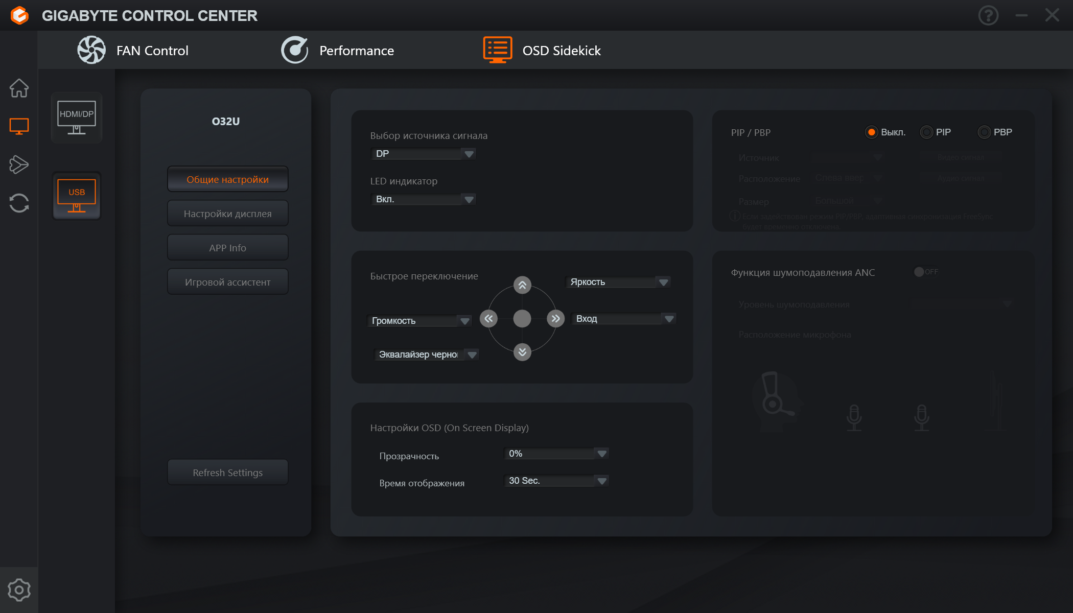This screenshot has height=613, width=1073.
Task: Expand the OSD transparency 0% dropdown
Action: (x=556, y=454)
